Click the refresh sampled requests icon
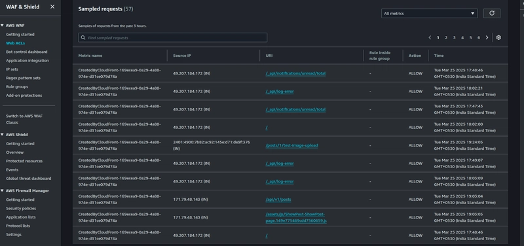 click(492, 13)
